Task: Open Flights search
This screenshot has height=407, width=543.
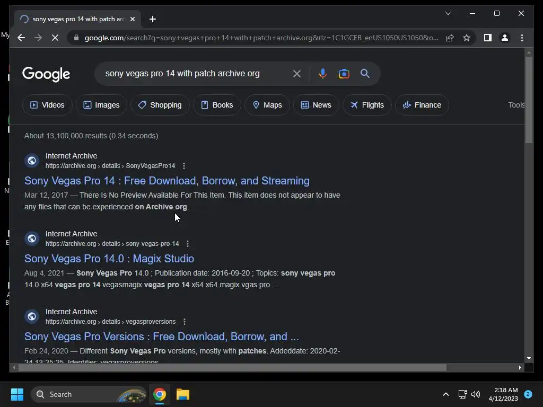Action: [367, 105]
